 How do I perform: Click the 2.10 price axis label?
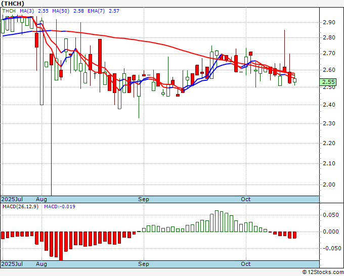tap(329, 163)
